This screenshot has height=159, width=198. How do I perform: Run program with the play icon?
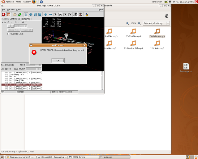point(26,14)
